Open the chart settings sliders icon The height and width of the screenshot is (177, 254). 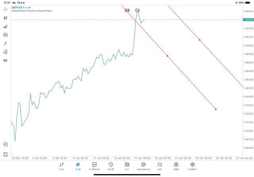pos(5,35)
